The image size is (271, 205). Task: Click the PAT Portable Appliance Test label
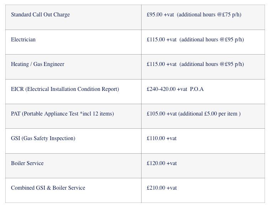[62, 114]
